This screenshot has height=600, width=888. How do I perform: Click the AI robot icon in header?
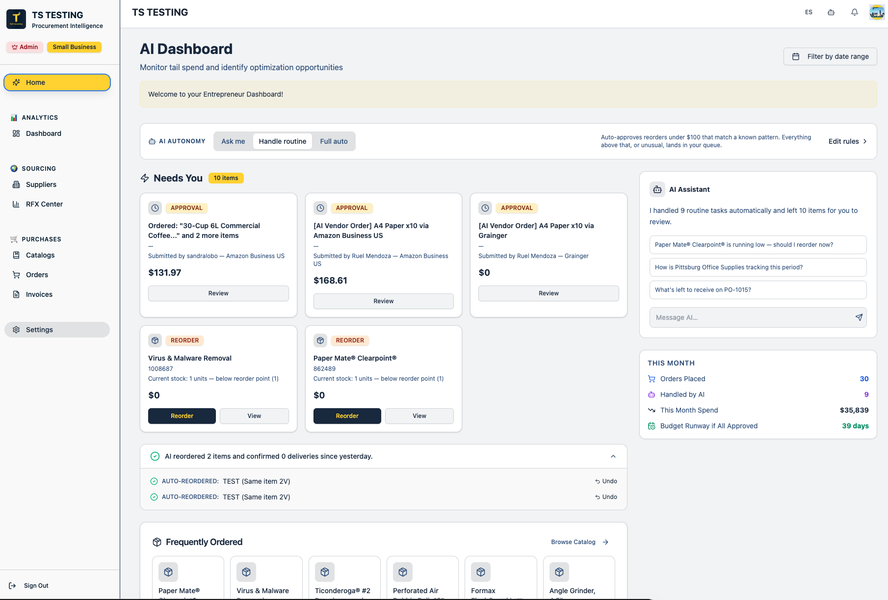831,12
